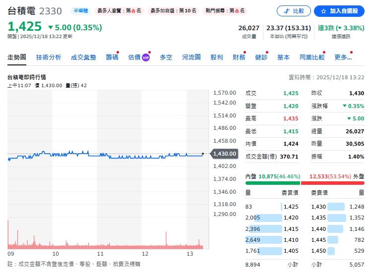
Task: Click the red 外盤 proportion bar
Action: coord(333,183)
